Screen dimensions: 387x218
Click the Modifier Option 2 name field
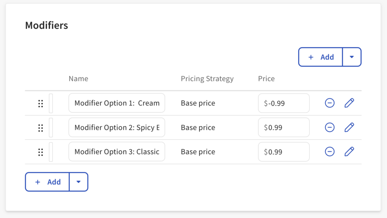[x=117, y=127]
